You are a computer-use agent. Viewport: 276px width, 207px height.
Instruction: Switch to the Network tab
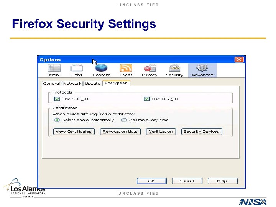click(x=72, y=84)
